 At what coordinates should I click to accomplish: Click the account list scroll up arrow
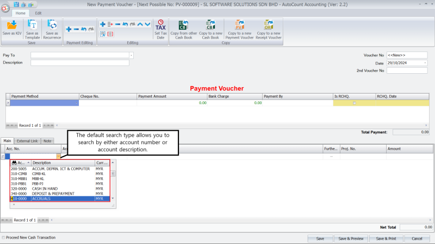point(113,163)
